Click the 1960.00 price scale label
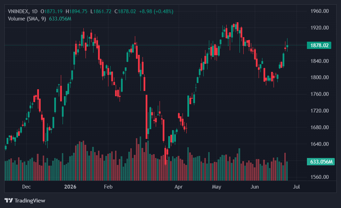 tap(319, 11)
